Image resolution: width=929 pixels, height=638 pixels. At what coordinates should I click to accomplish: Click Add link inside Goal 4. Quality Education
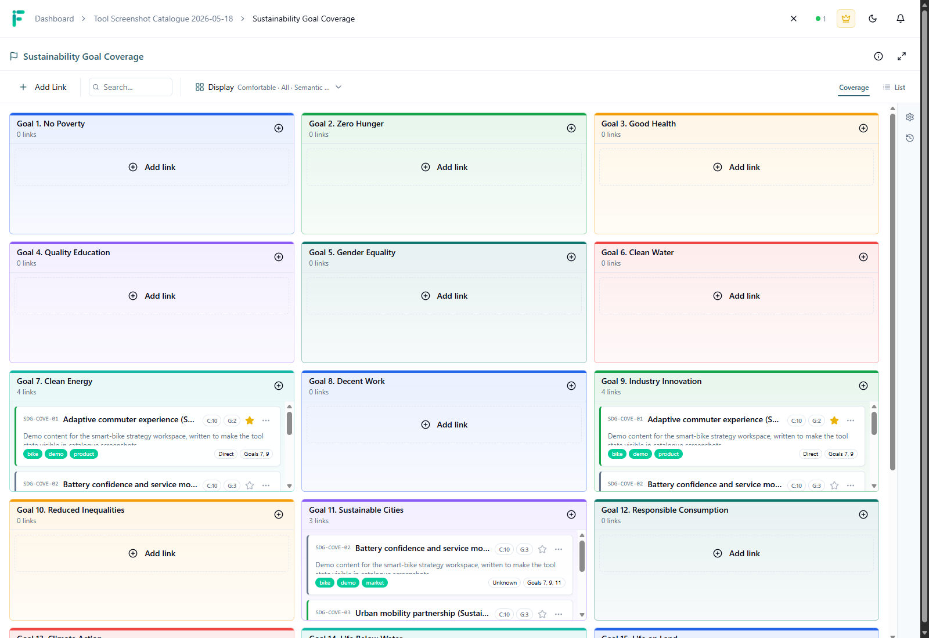click(x=152, y=296)
